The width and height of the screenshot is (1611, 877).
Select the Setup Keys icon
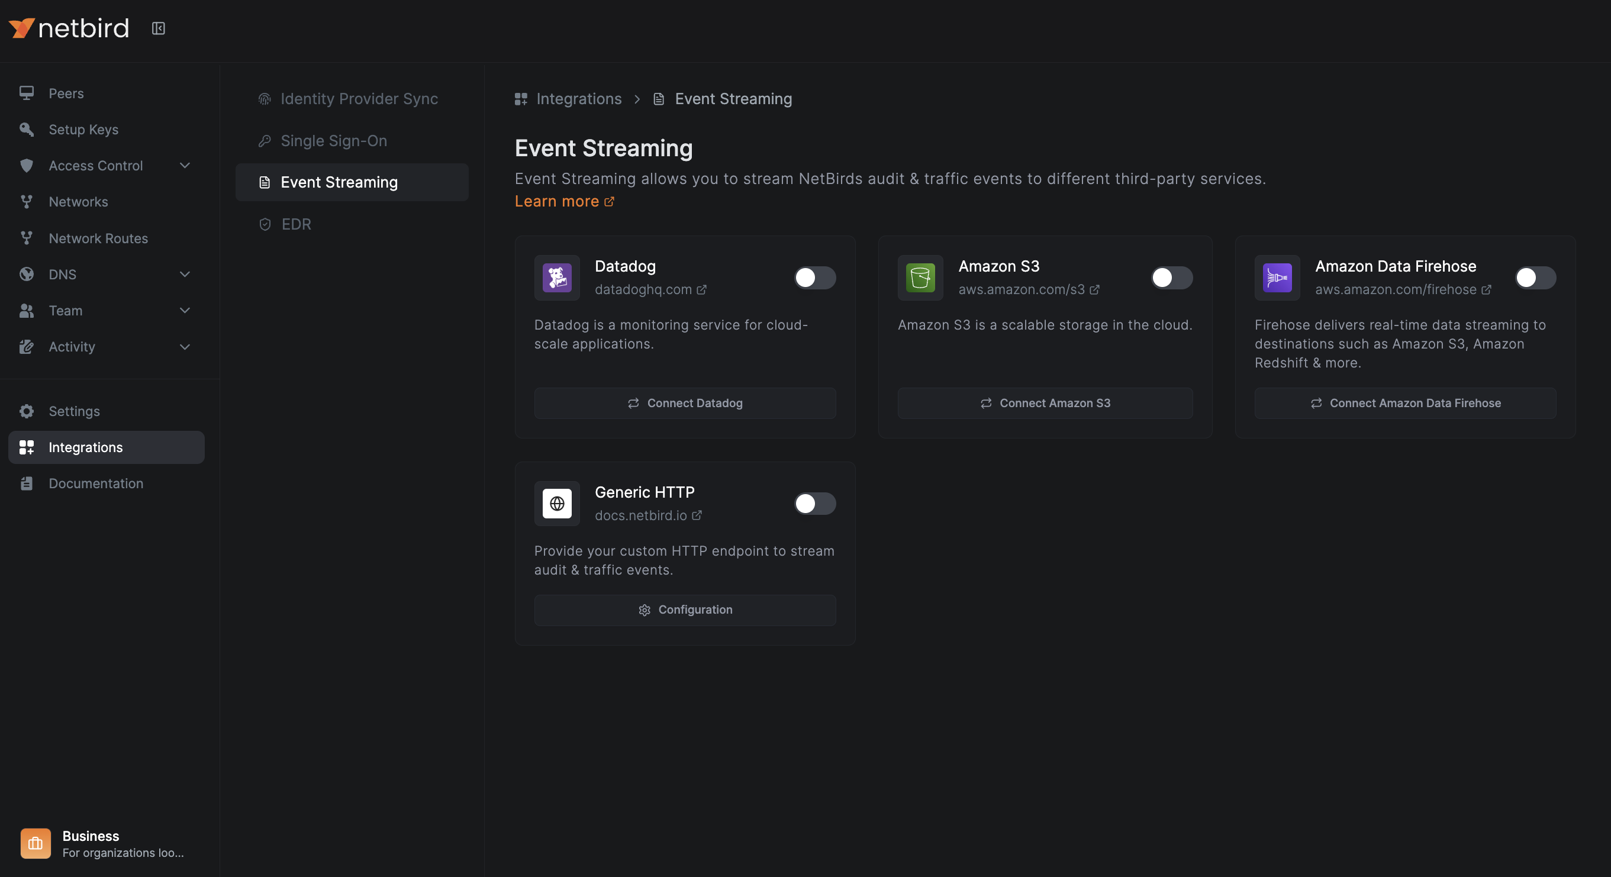point(26,130)
